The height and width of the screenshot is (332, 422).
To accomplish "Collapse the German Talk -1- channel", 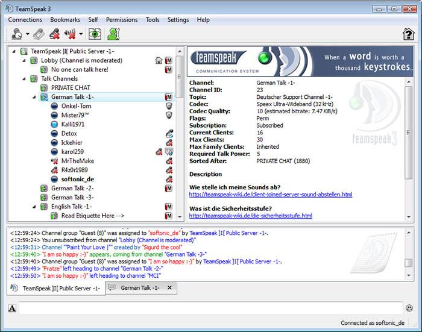I will (34, 97).
